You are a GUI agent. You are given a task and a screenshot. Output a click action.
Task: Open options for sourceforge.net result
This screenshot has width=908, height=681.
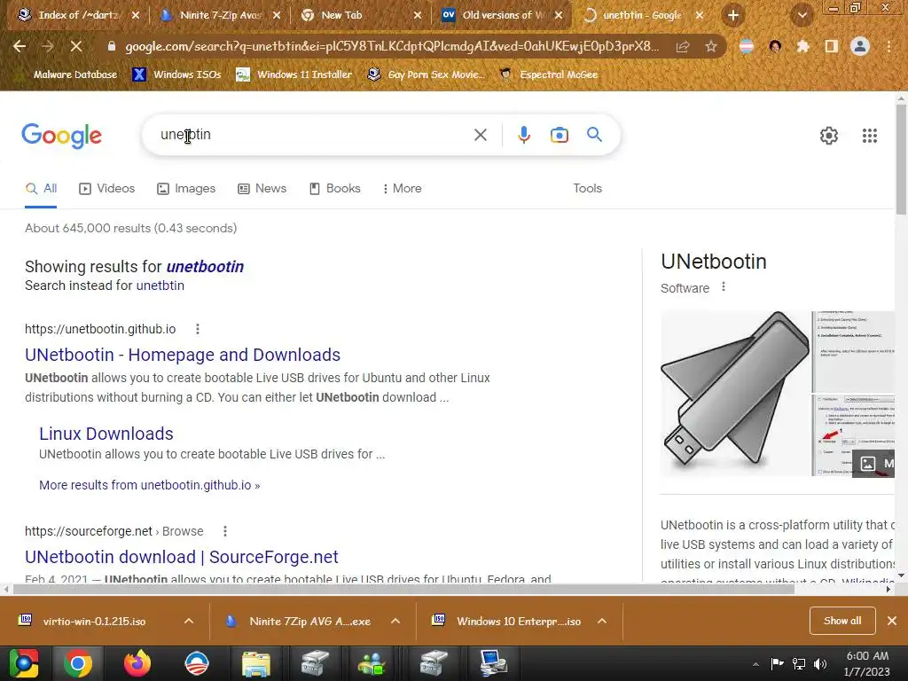(225, 531)
